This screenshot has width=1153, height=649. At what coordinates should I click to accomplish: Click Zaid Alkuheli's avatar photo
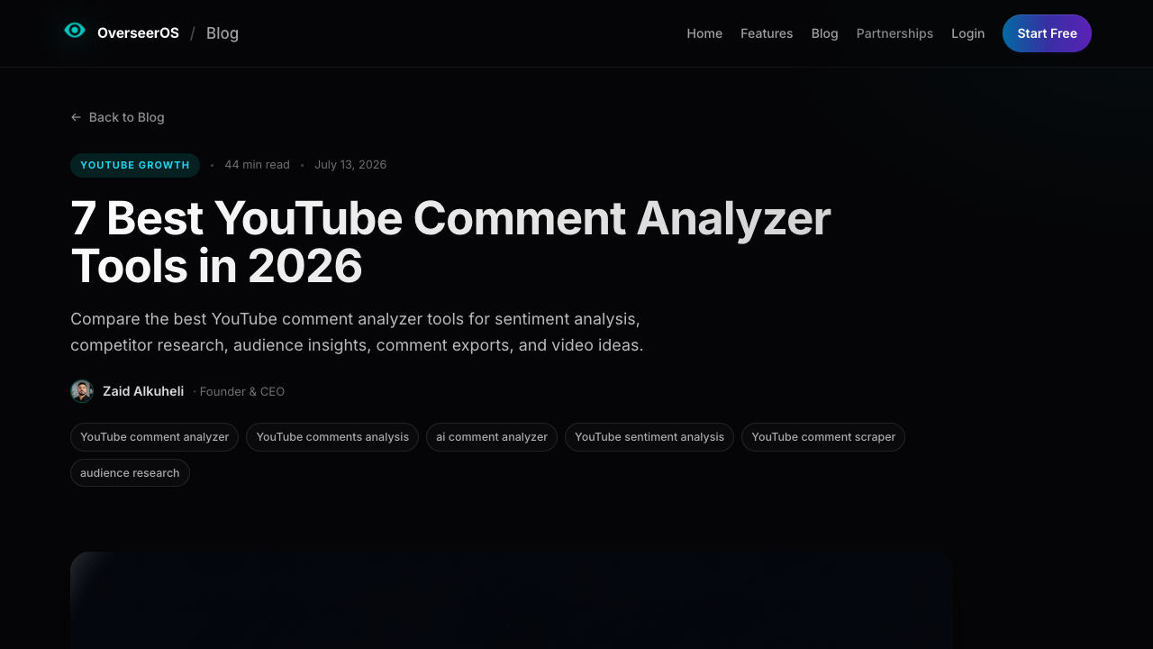point(82,391)
